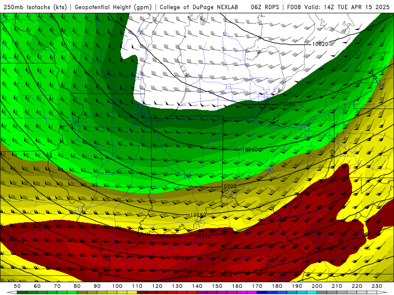Click the 10200 height contour label
Viewport: 394px width, 295px height.
coord(229,186)
